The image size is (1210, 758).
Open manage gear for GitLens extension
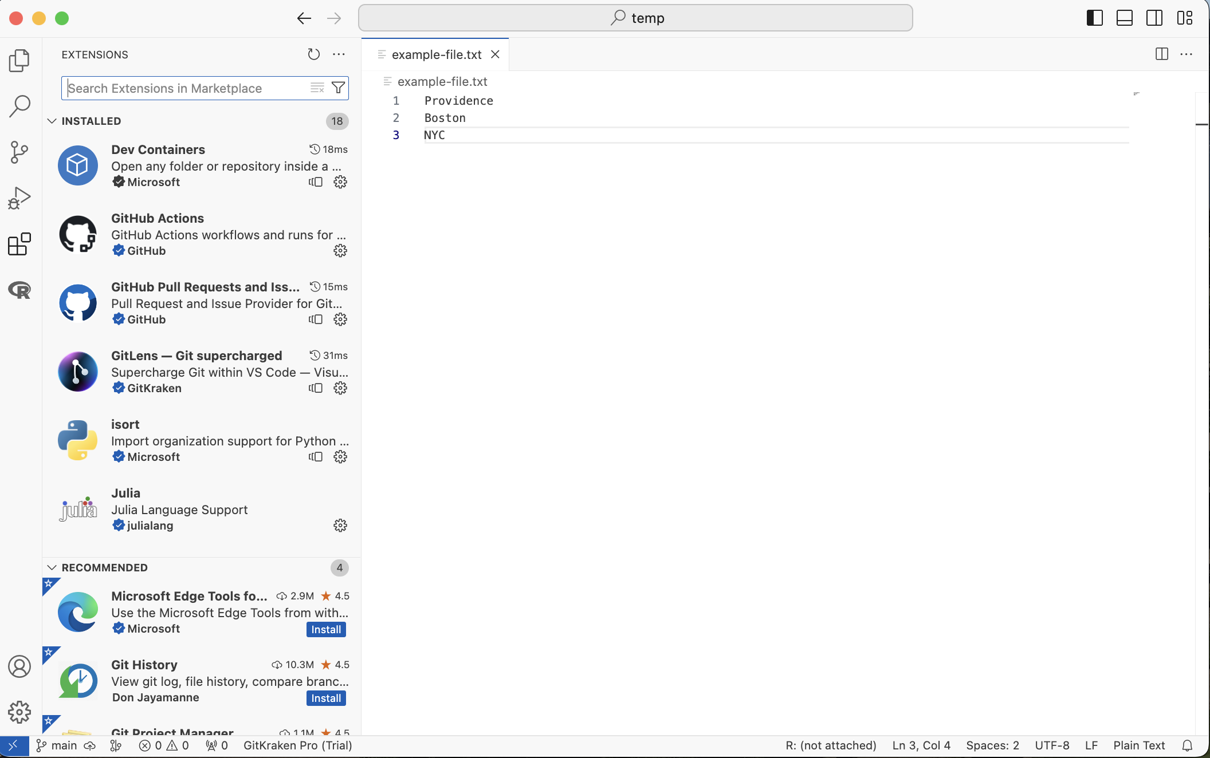point(340,388)
